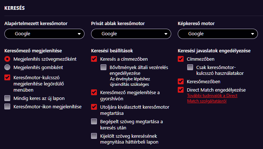Select Megjelenítés gombként radio button
Screen dimensions: 263x149
(x=7, y=67)
